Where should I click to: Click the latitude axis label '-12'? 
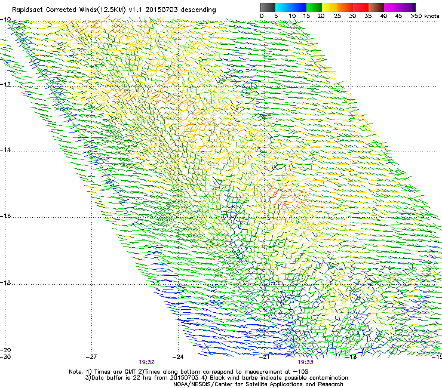pos(5,85)
